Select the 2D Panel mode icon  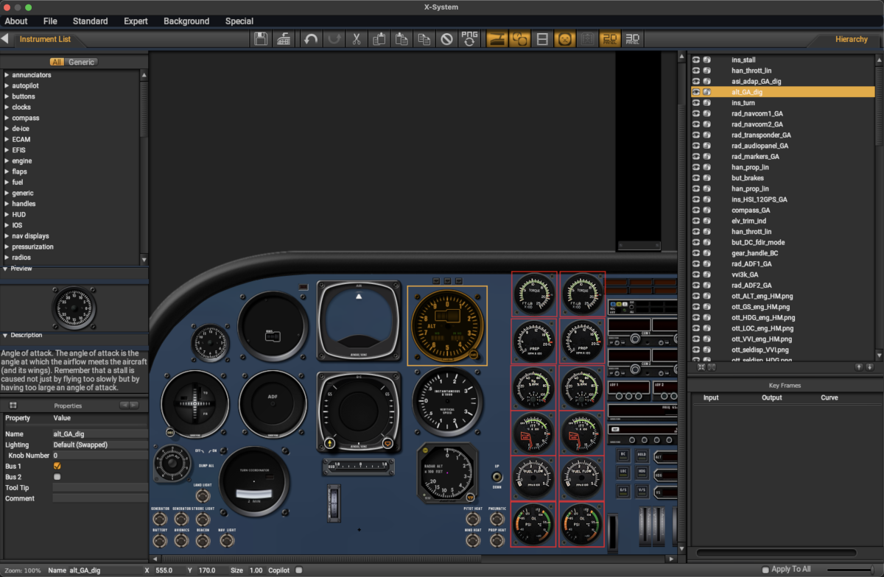tap(610, 39)
